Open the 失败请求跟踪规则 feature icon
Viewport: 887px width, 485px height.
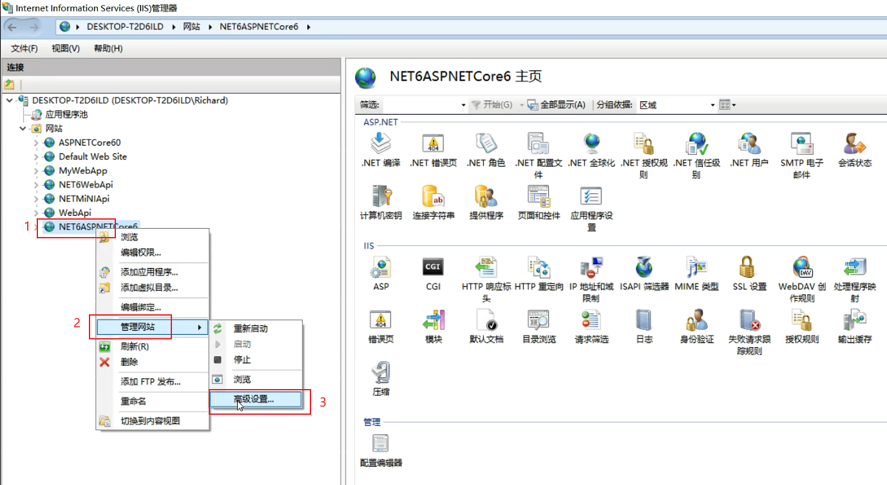pyautogui.click(x=749, y=319)
